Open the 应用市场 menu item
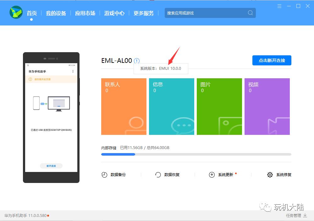This screenshot has width=314, height=221. click(85, 13)
